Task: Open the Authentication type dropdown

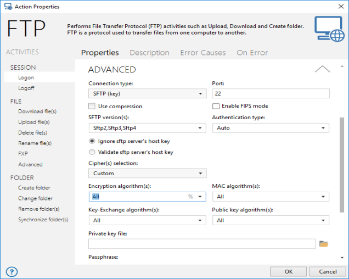Action: pyautogui.click(x=270, y=128)
